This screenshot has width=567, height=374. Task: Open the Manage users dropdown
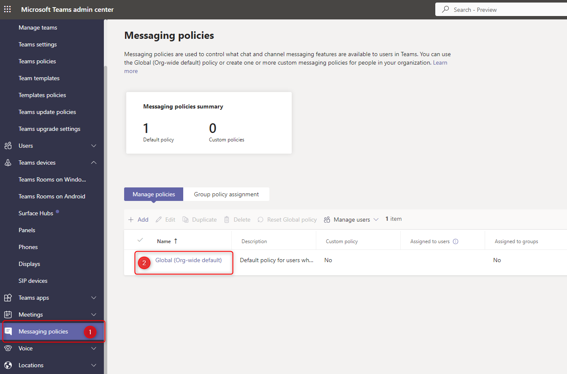[351, 220]
